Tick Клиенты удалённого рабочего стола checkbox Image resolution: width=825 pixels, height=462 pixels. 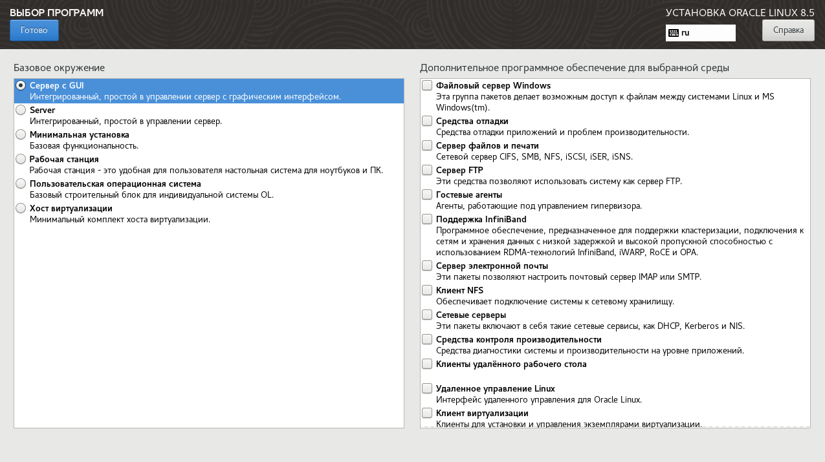click(427, 364)
